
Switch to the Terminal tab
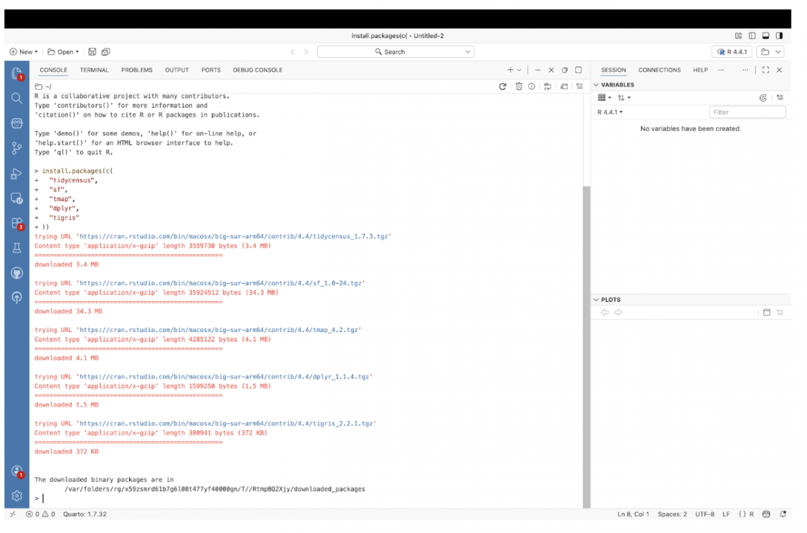point(93,70)
